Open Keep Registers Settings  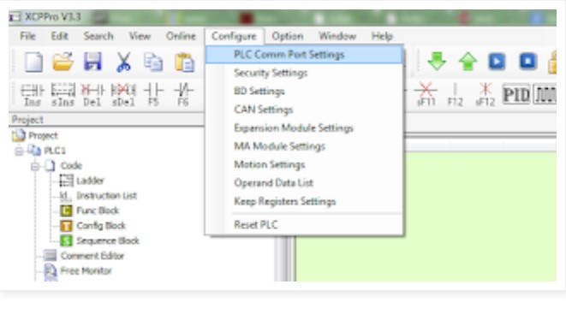[304, 202]
